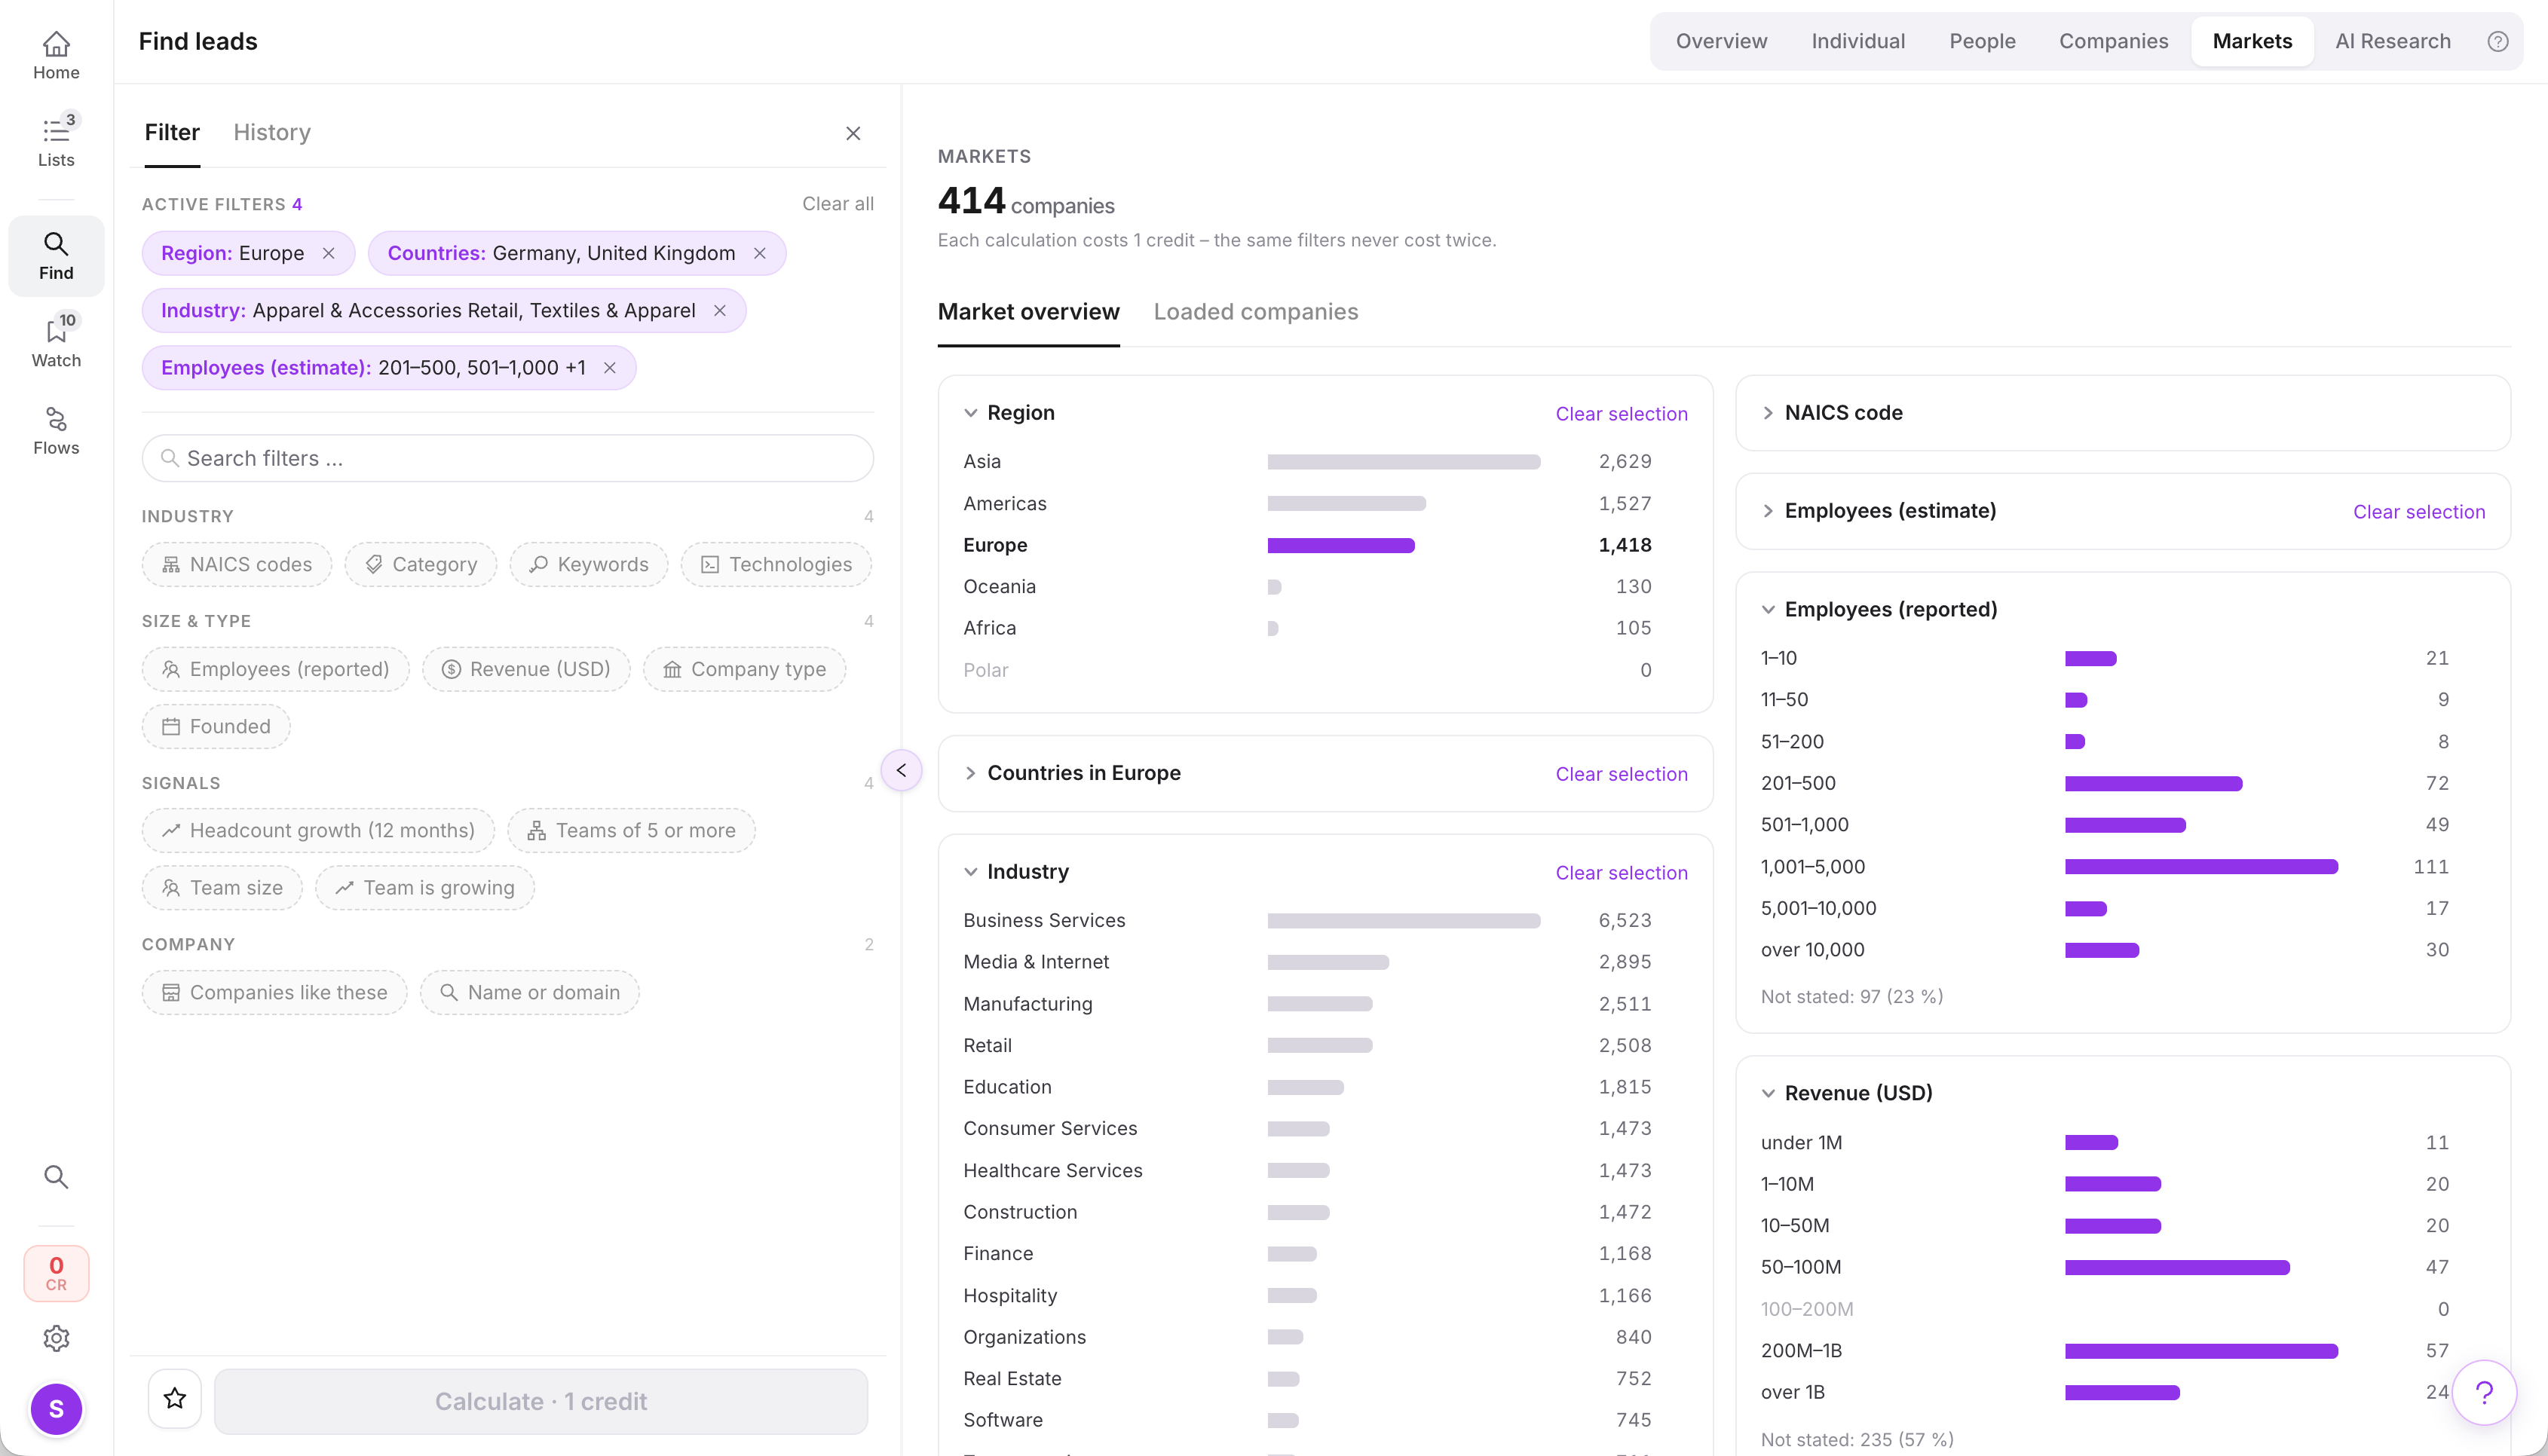Collapse the Employees (reported) section
The image size is (2548, 1456).
(1768, 610)
